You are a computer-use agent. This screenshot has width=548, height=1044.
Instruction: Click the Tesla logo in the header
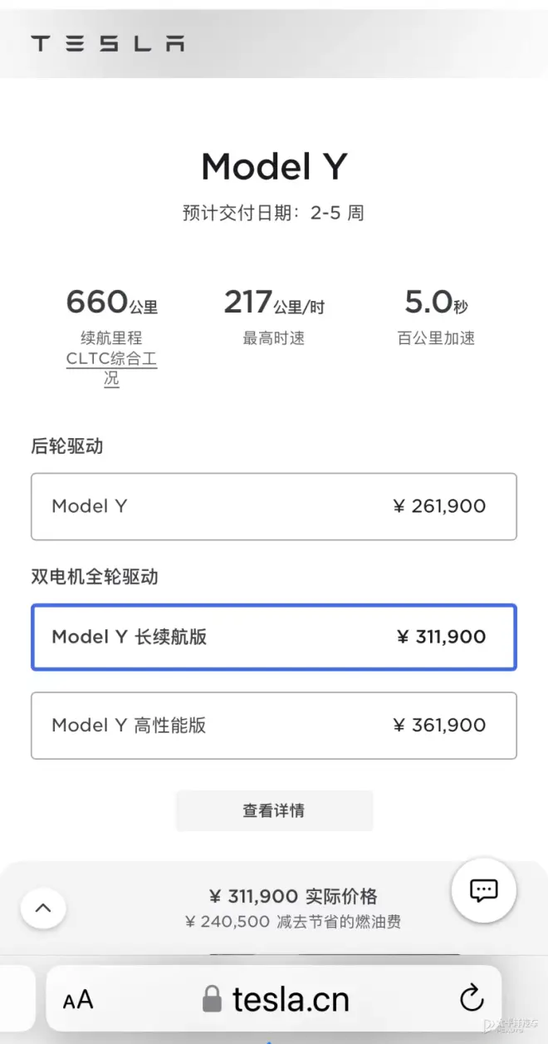pyautogui.click(x=107, y=44)
